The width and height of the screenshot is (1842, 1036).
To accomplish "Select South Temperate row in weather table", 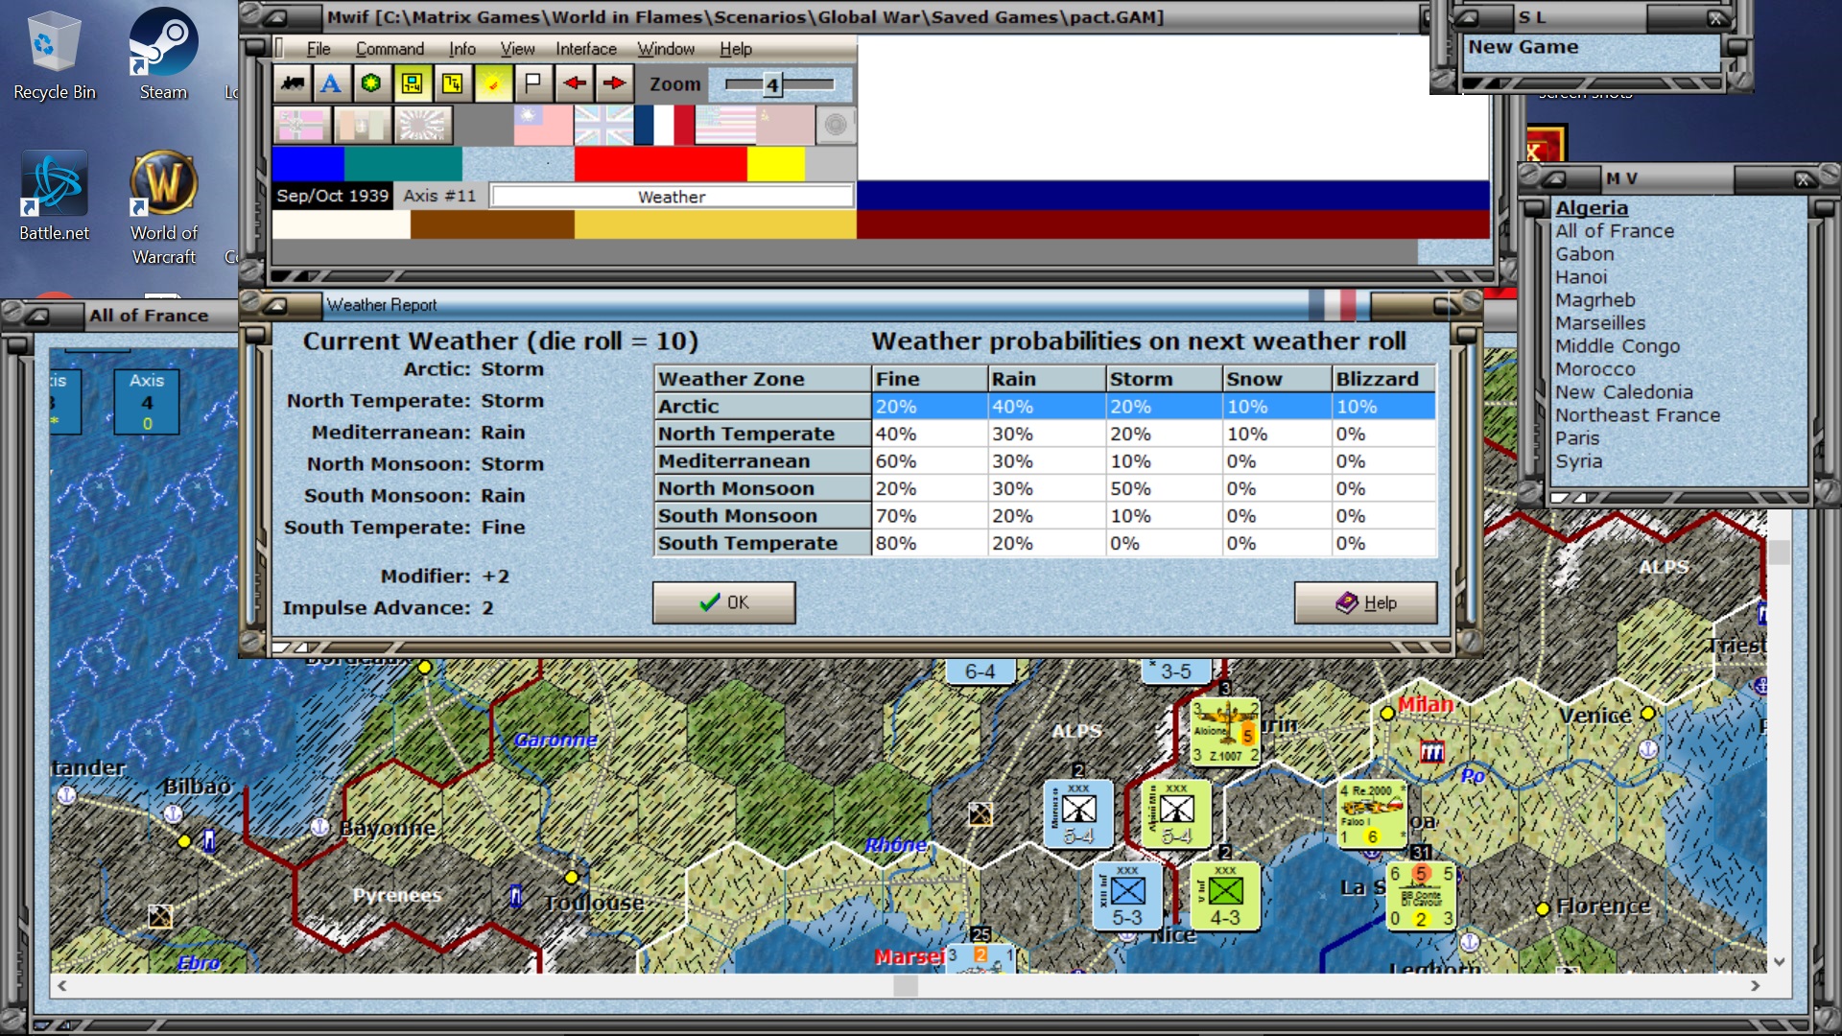I will pos(1045,543).
